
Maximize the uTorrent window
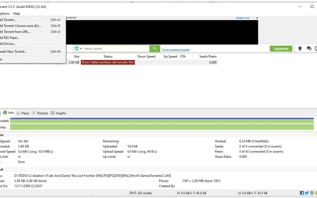pyautogui.click(x=312, y=6)
